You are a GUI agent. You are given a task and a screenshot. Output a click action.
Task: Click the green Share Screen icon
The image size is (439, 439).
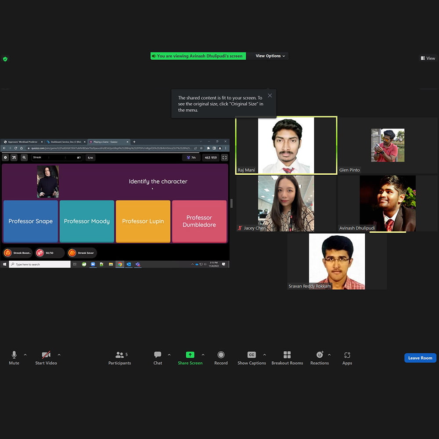pos(190,355)
